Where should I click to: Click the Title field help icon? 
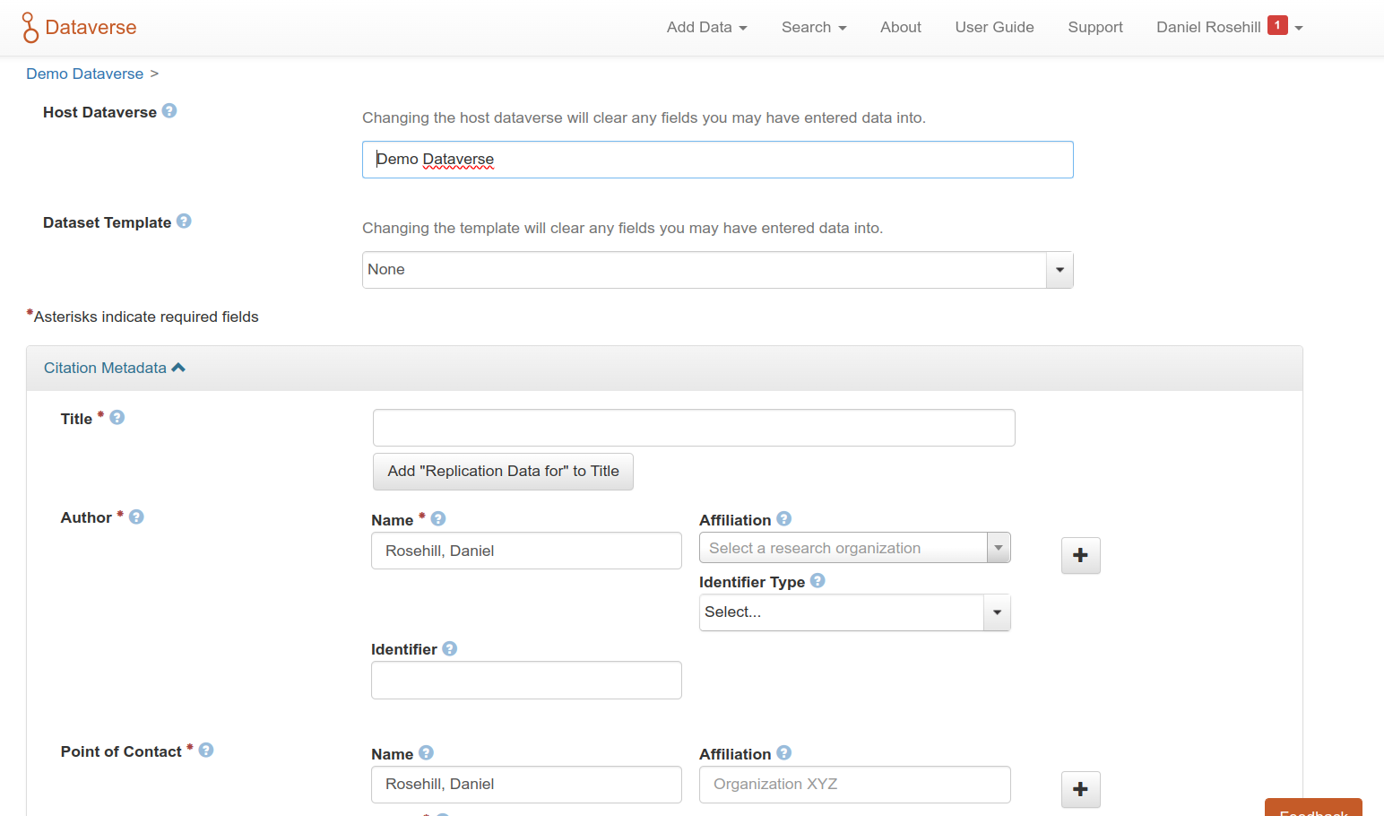117,418
